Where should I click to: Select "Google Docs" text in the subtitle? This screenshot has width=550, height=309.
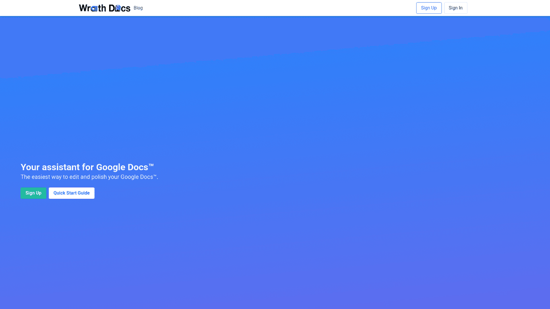point(136,177)
